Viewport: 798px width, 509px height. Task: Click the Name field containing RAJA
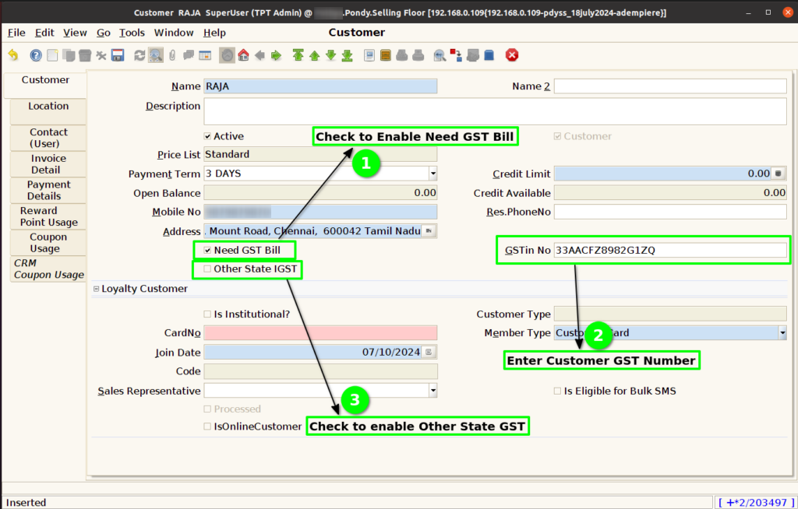pos(320,86)
